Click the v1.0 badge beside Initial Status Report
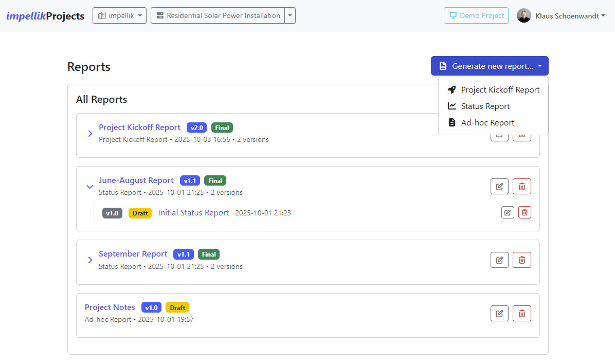The height and width of the screenshot is (364, 615). click(x=112, y=213)
